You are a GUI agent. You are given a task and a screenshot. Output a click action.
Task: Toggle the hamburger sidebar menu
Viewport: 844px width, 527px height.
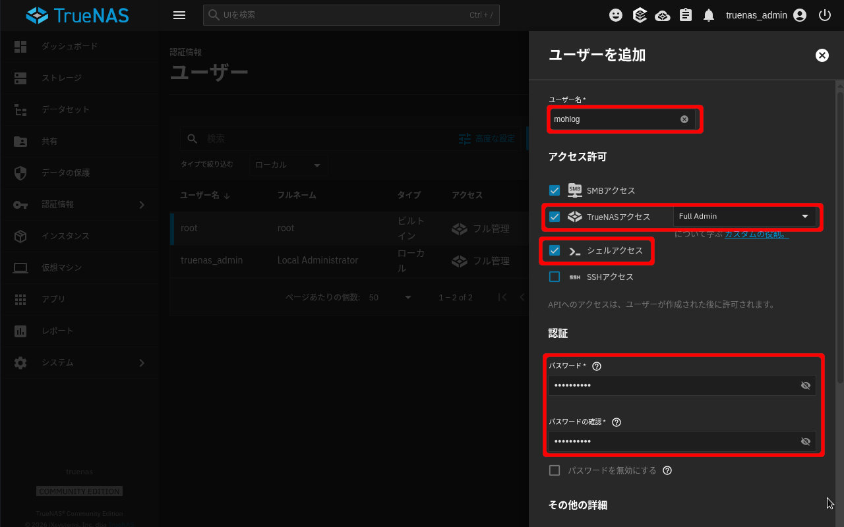pos(179,15)
